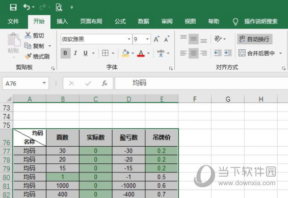Open 剪贴板 dialog launcher

pyautogui.click(x=53, y=68)
